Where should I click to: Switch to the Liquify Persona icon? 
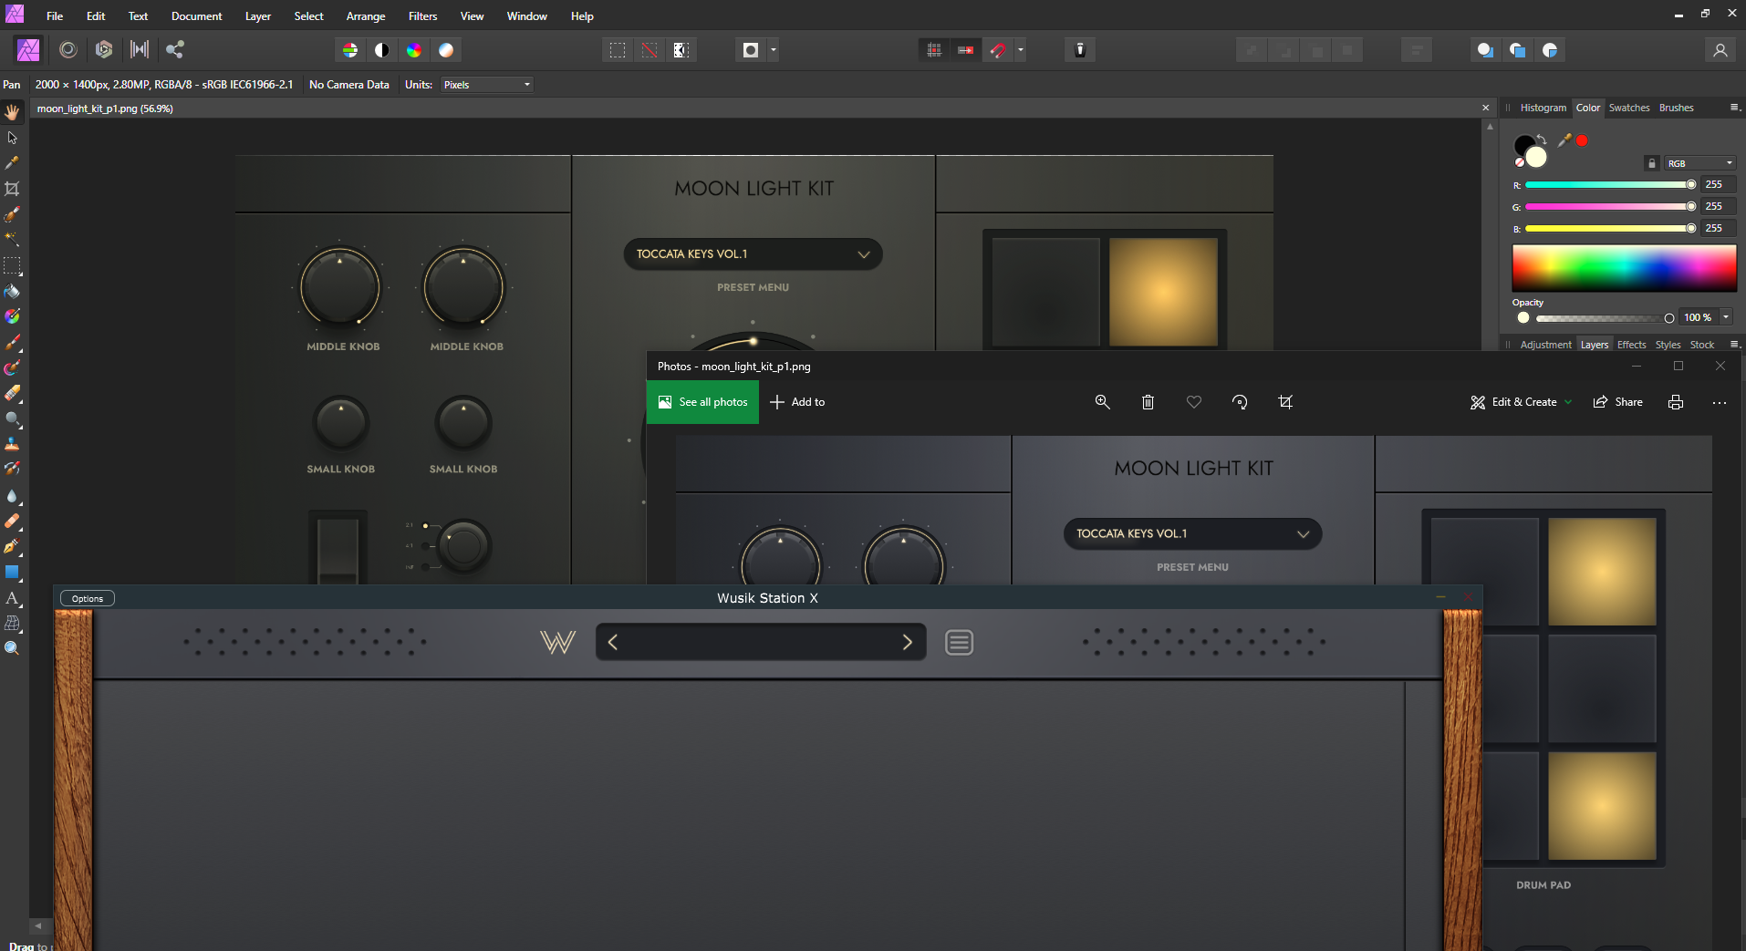pos(68,50)
